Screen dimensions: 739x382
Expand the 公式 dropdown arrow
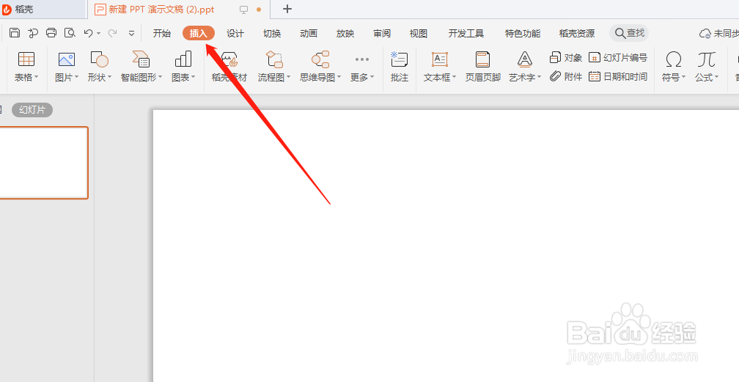point(717,77)
